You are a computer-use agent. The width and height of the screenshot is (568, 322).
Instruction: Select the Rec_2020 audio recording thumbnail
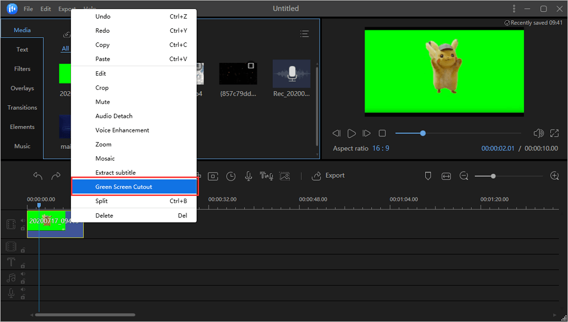[291, 74]
